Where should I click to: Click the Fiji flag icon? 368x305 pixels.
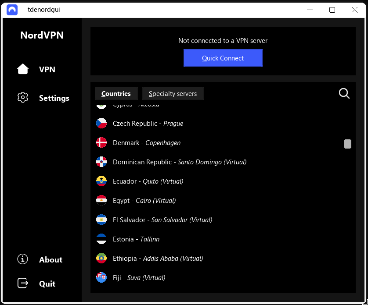(x=101, y=277)
